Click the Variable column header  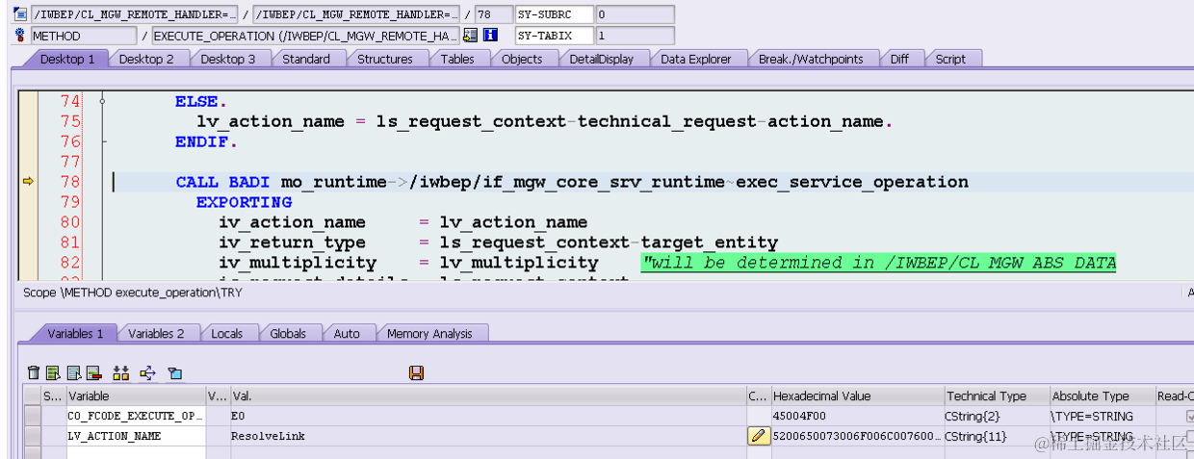click(135, 395)
